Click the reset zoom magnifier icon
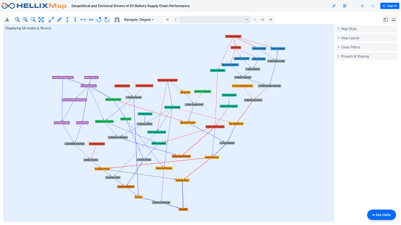The width and height of the screenshot is (401, 225). click(33, 19)
